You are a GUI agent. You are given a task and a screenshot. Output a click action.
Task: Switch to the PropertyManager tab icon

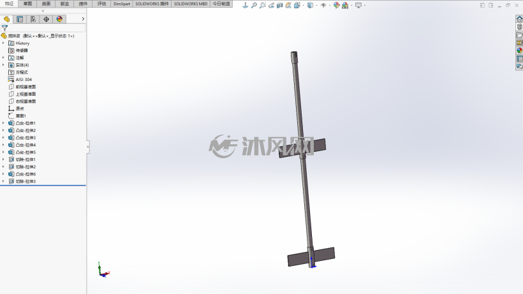coord(20,19)
